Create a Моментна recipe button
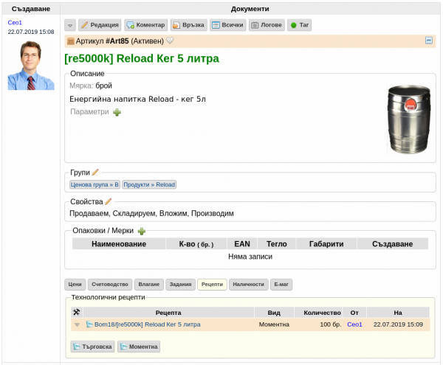This screenshot has width=443, height=365. click(139, 347)
